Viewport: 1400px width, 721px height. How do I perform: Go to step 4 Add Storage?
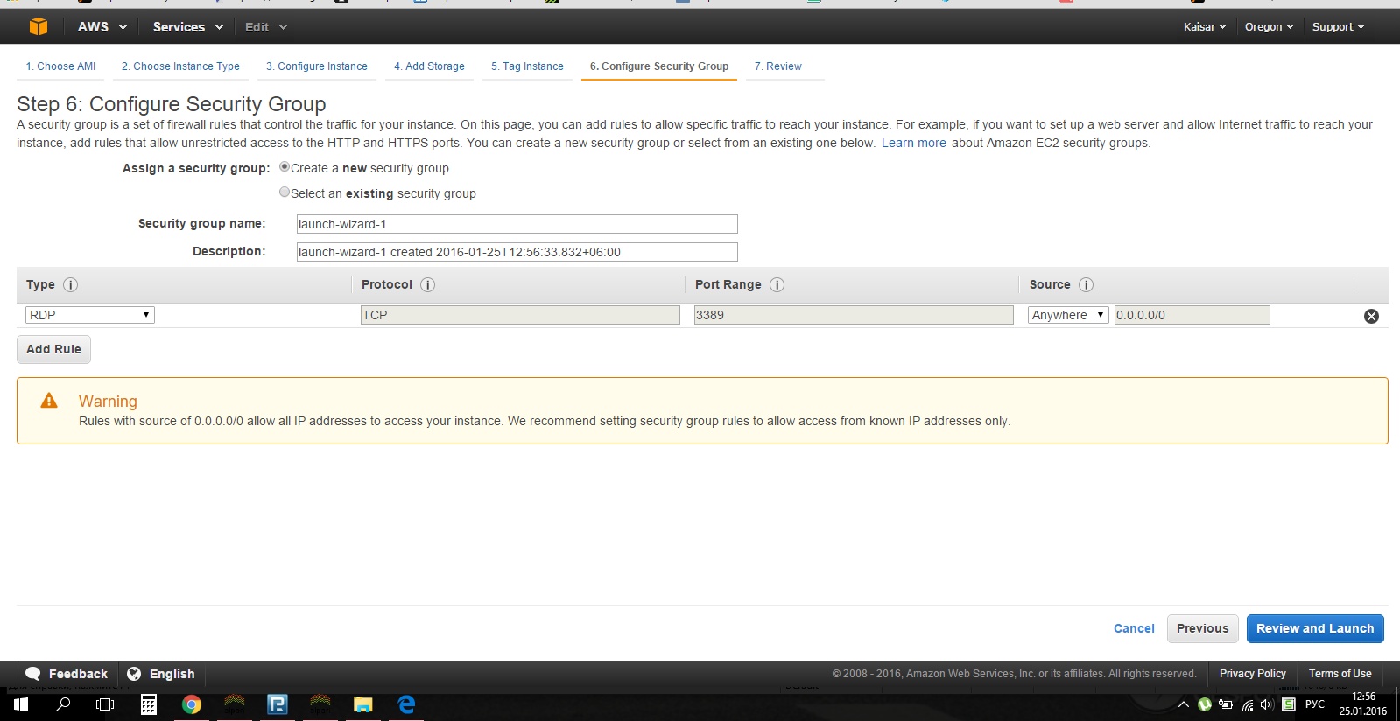[429, 66]
